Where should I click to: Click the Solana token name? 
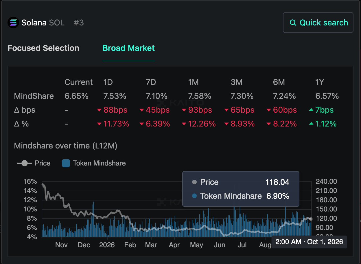click(x=34, y=23)
